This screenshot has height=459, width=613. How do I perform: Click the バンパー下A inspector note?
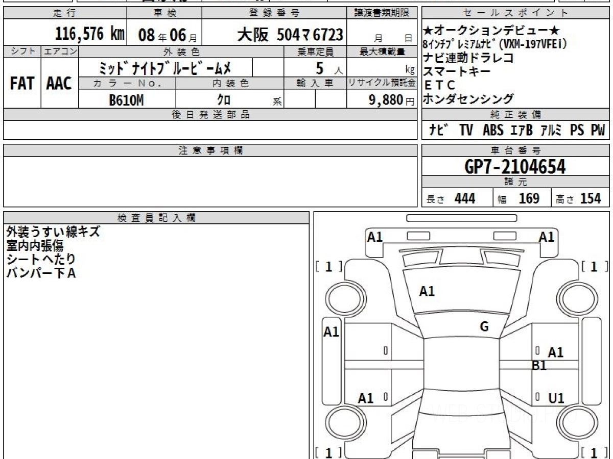[41, 273]
